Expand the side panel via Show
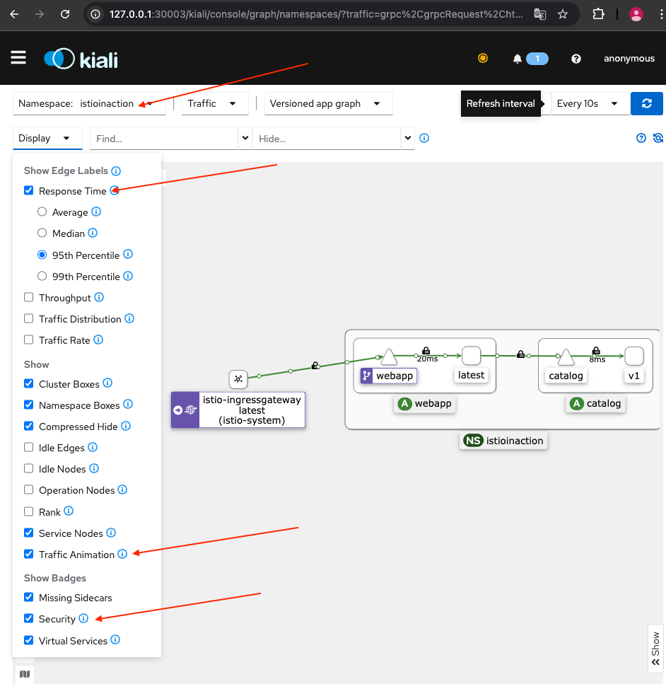 (x=655, y=649)
